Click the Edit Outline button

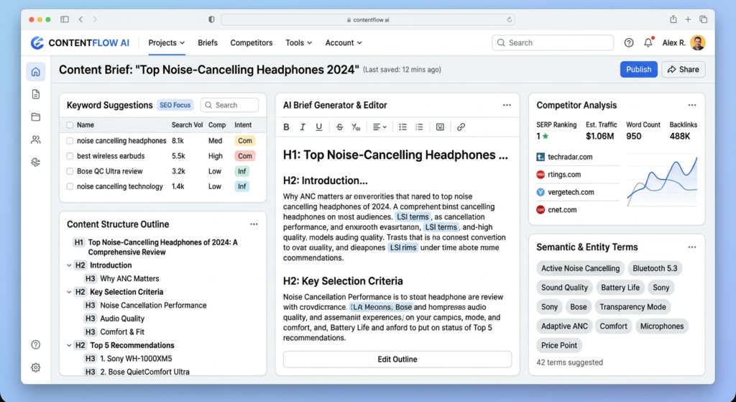pos(397,360)
